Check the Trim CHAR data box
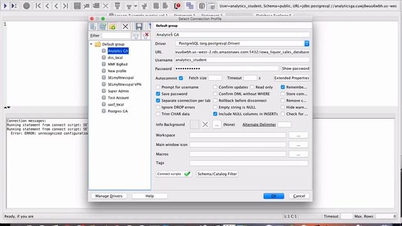The image size is (402, 226). click(x=158, y=114)
